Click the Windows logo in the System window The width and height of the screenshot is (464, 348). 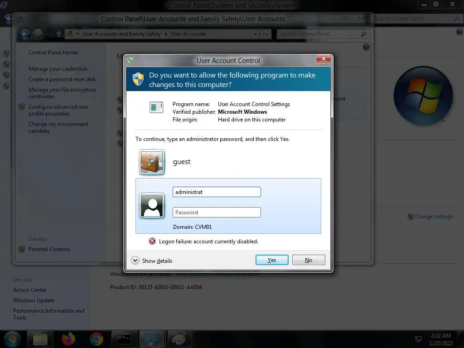(424, 96)
